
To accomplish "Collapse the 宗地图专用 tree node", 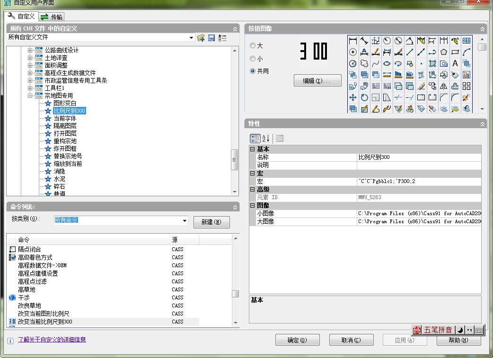I will [30, 96].
